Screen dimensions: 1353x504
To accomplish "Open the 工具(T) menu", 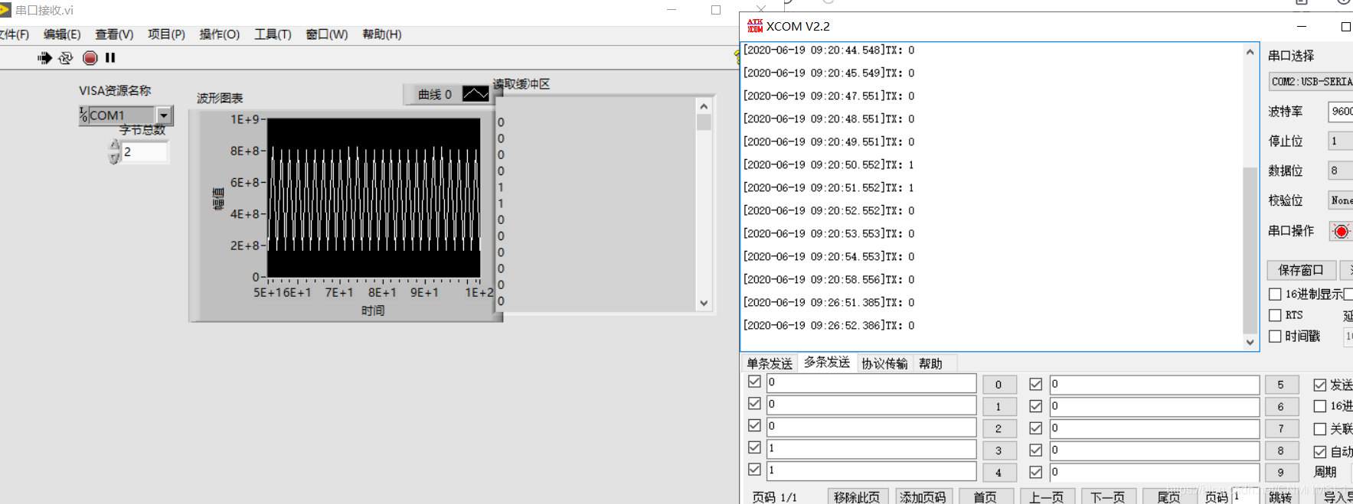I will 273,34.
